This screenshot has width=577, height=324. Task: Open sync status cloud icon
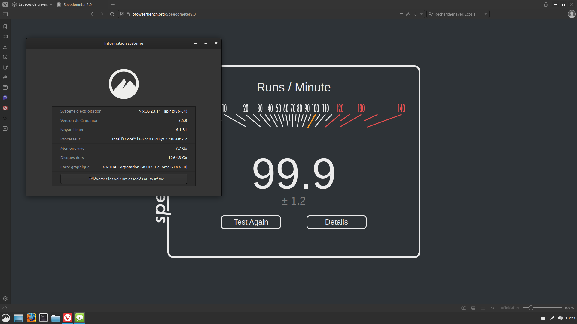5,308
